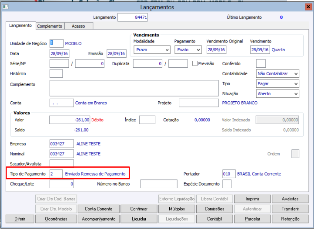The image size is (315, 229).
Task: Open the Modalidade Prazo dropdown
Action: click(152, 50)
